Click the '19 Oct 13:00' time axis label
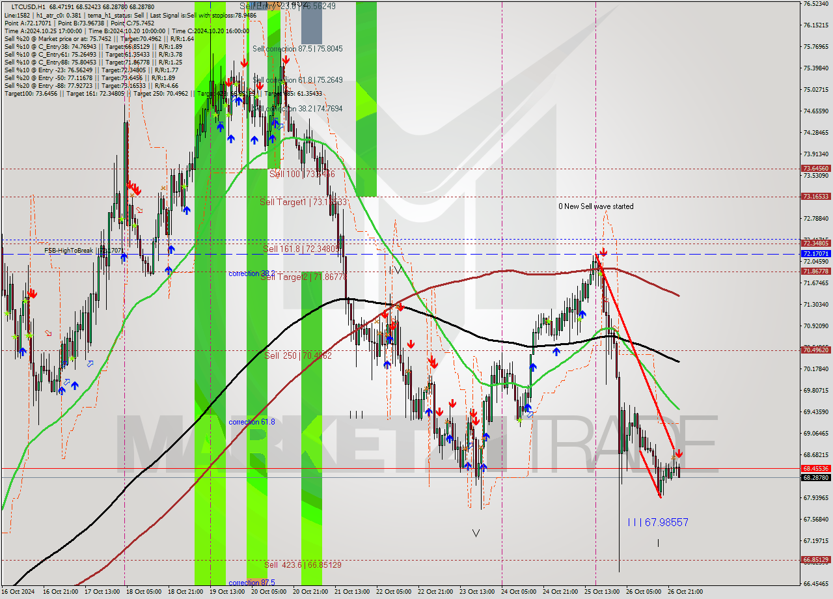The width and height of the screenshot is (833, 599). click(x=227, y=592)
